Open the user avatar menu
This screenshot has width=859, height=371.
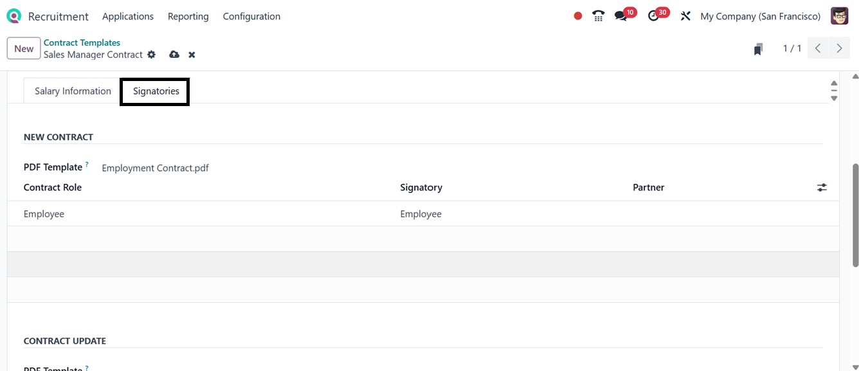tap(839, 16)
